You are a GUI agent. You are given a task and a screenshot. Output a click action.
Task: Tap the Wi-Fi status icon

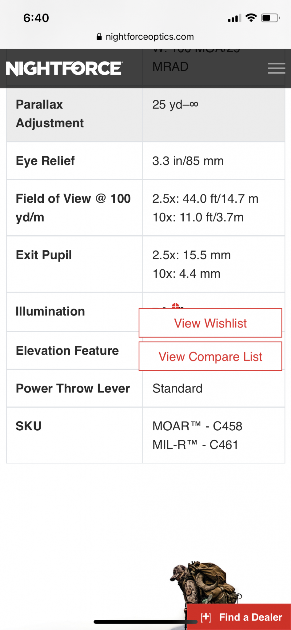[x=251, y=18]
